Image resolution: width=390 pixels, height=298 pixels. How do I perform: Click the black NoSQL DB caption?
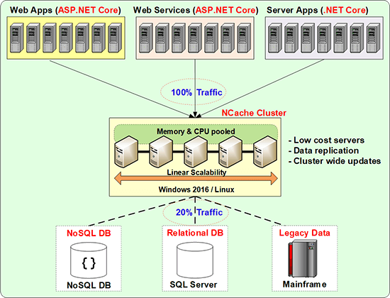(x=89, y=285)
